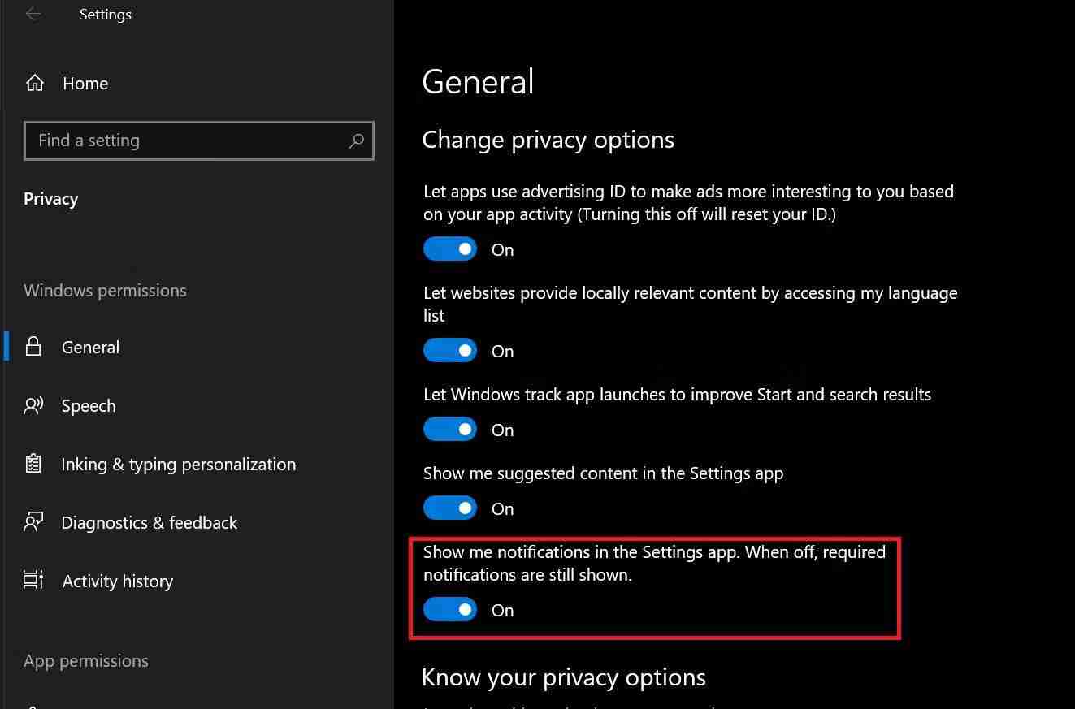The width and height of the screenshot is (1075, 709).
Task: Click the back arrow icon
Action: pyautogui.click(x=33, y=14)
